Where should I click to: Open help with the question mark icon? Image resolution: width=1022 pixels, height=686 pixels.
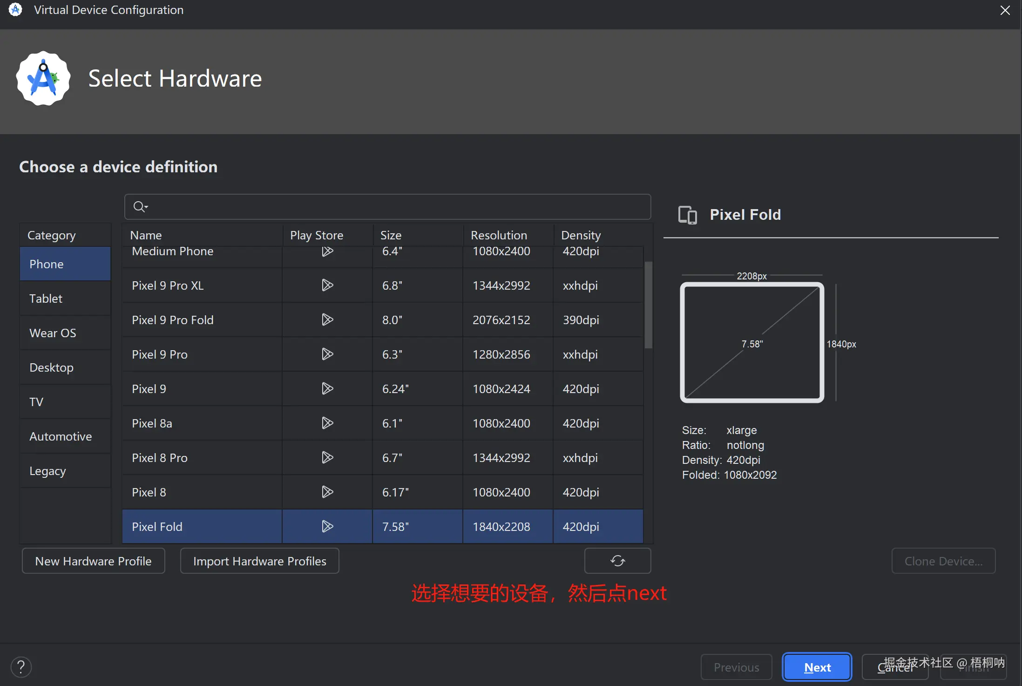(x=21, y=667)
